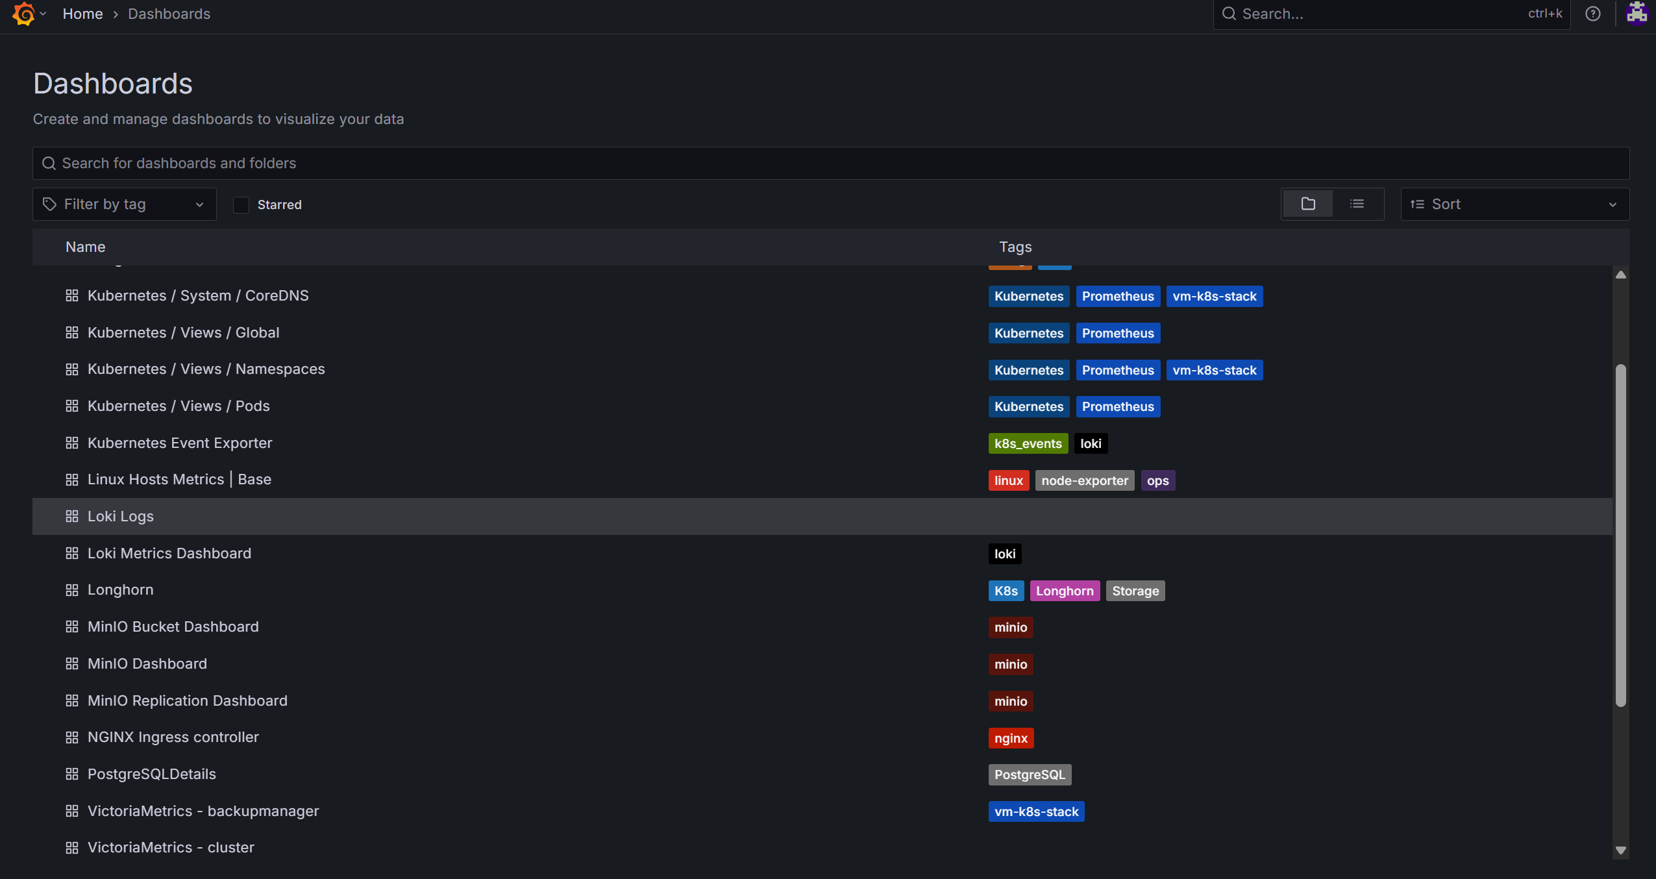Click dashboard icon beside PostgreSQLDetails
The image size is (1656, 879).
(72, 774)
